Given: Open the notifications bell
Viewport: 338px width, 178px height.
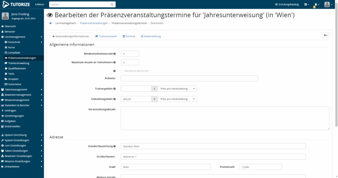Looking at the screenshot, I should point(316,5).
